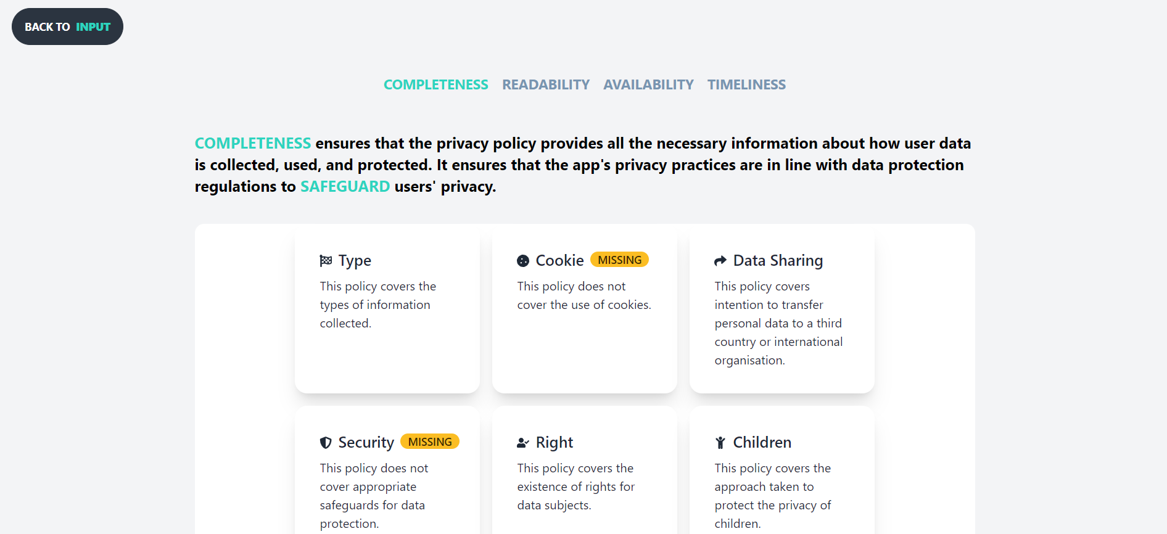Click the share arrow icon beside Data Sharing

pos(720,261)
